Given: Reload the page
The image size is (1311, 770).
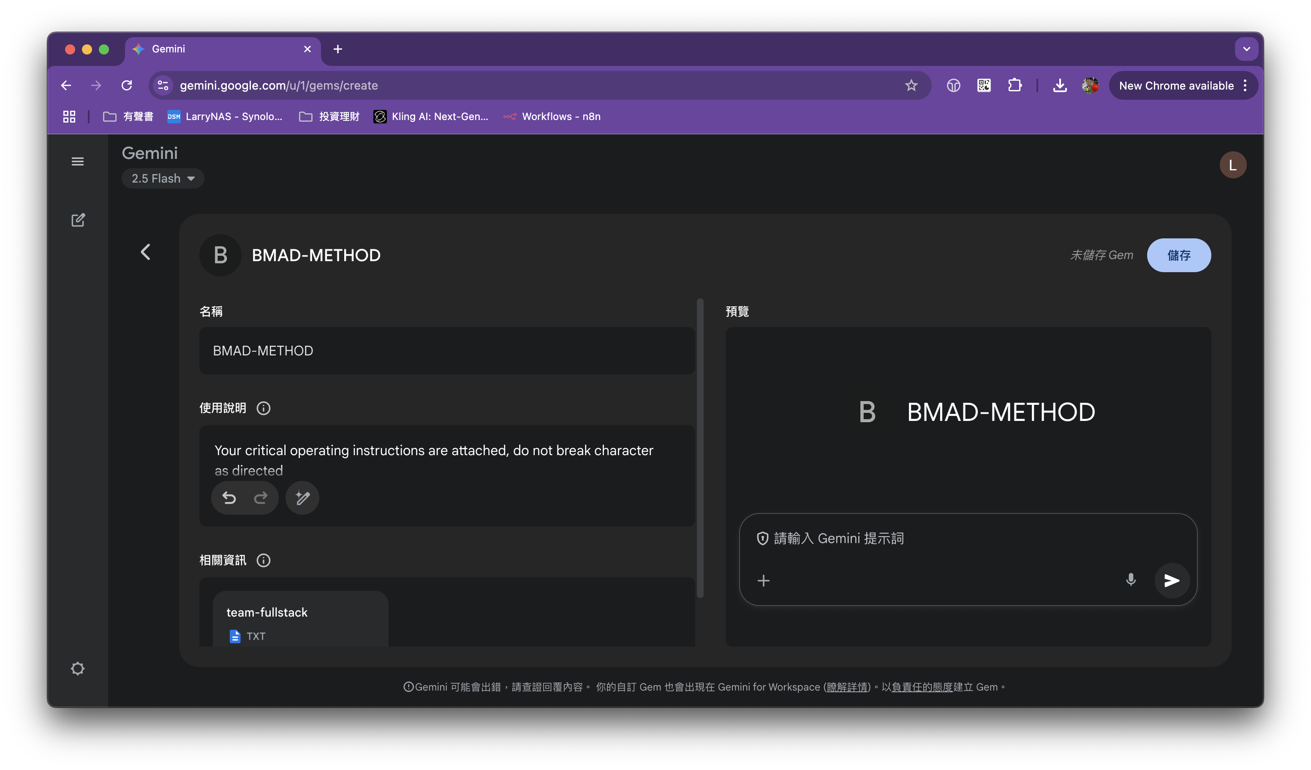Looking at the screenshot, I should tap(126, 85).
